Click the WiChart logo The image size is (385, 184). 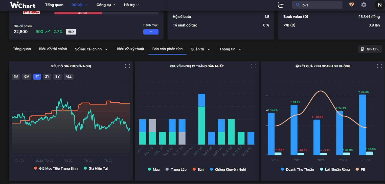point(23,5)
